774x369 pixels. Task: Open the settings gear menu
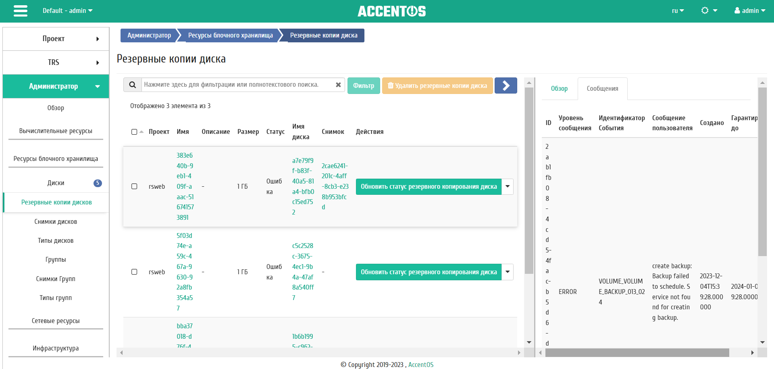(709, 10)
